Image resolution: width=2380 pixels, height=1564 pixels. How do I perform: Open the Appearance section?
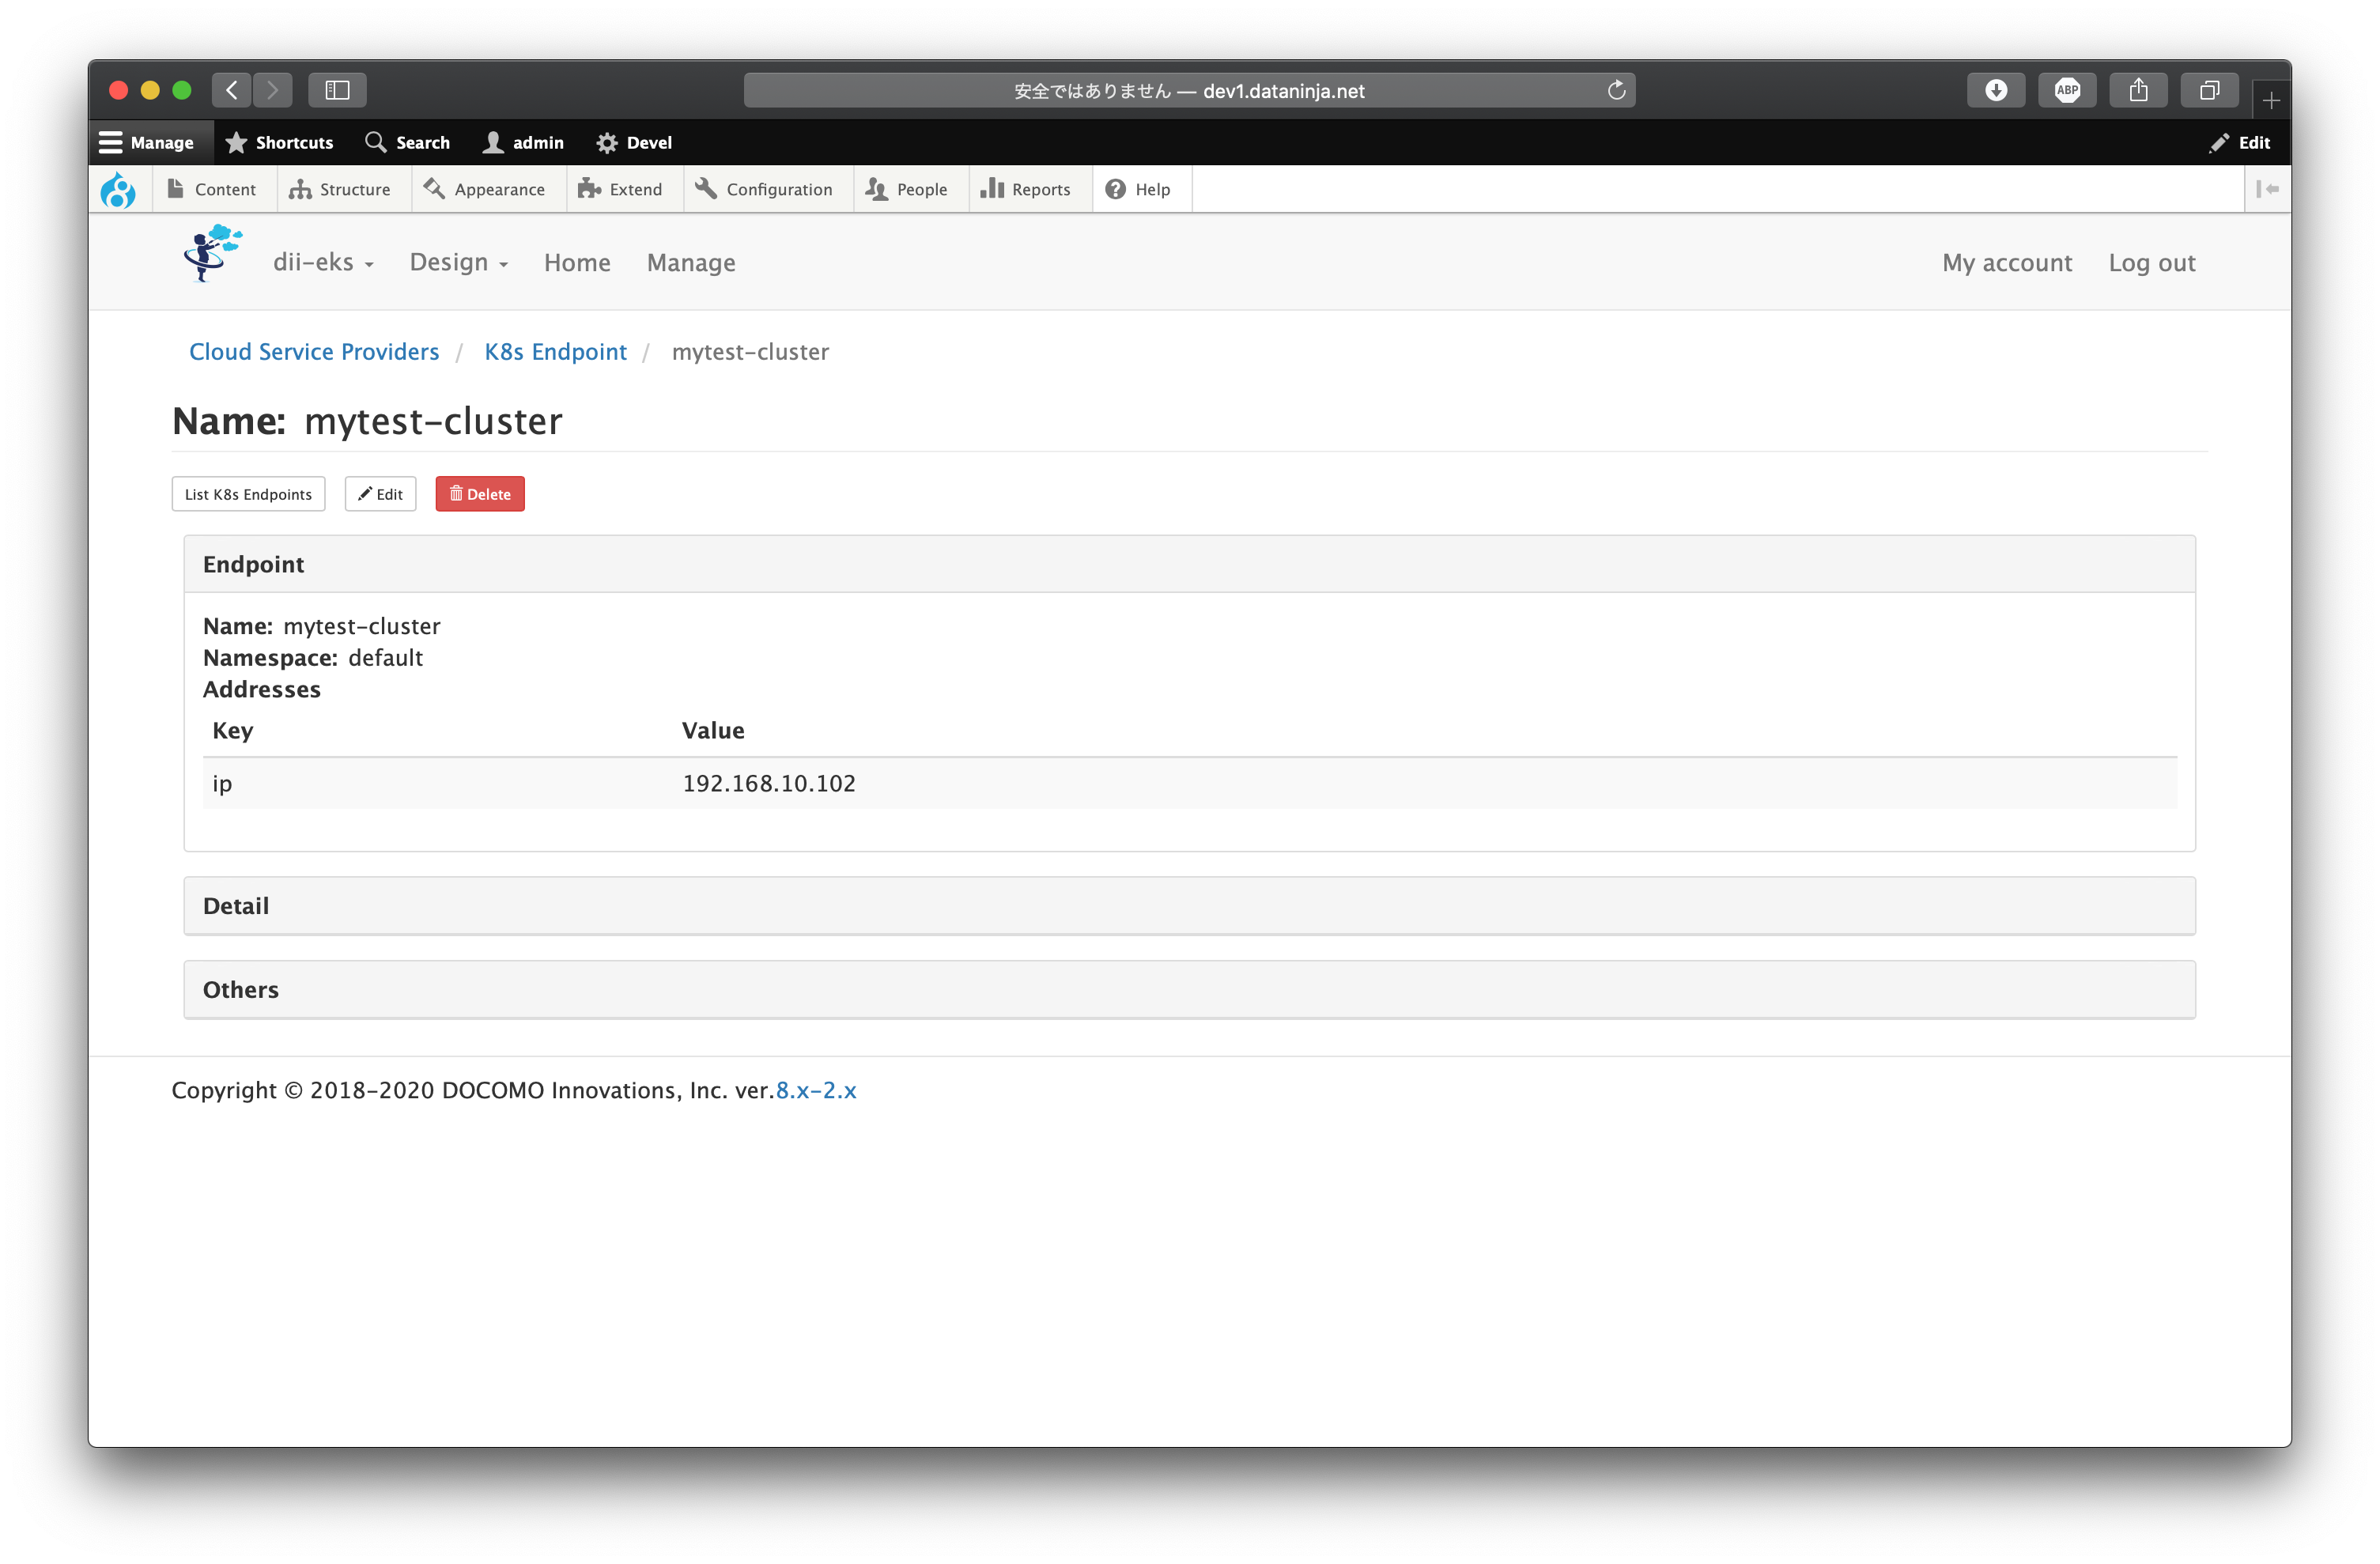487,189
